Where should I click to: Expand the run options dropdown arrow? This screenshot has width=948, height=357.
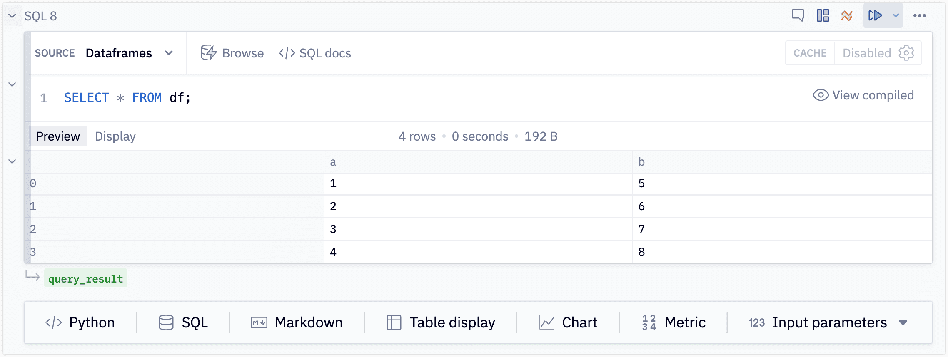[x=896, y=16]
